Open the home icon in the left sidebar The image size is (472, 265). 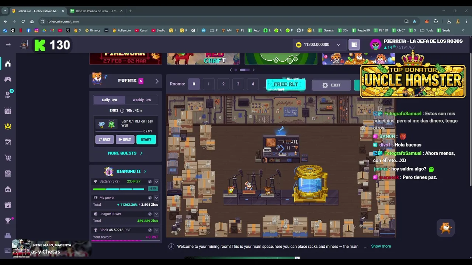tap(8, 64)
